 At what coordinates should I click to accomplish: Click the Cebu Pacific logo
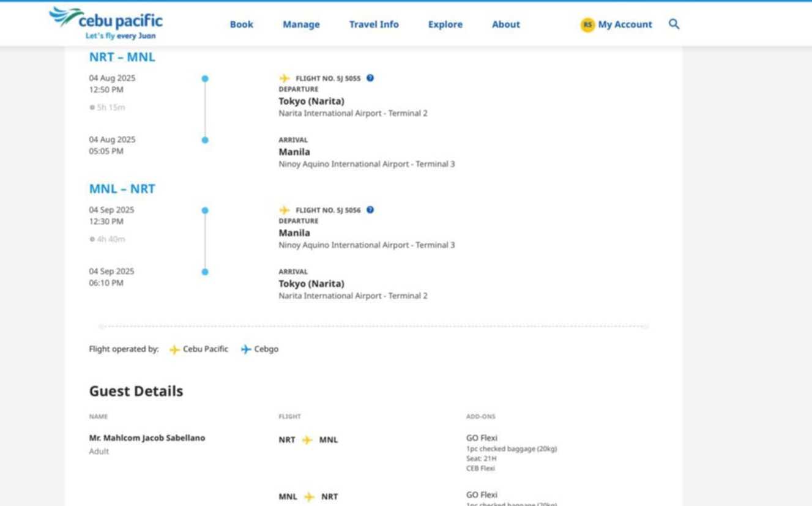tap(106, 23)
